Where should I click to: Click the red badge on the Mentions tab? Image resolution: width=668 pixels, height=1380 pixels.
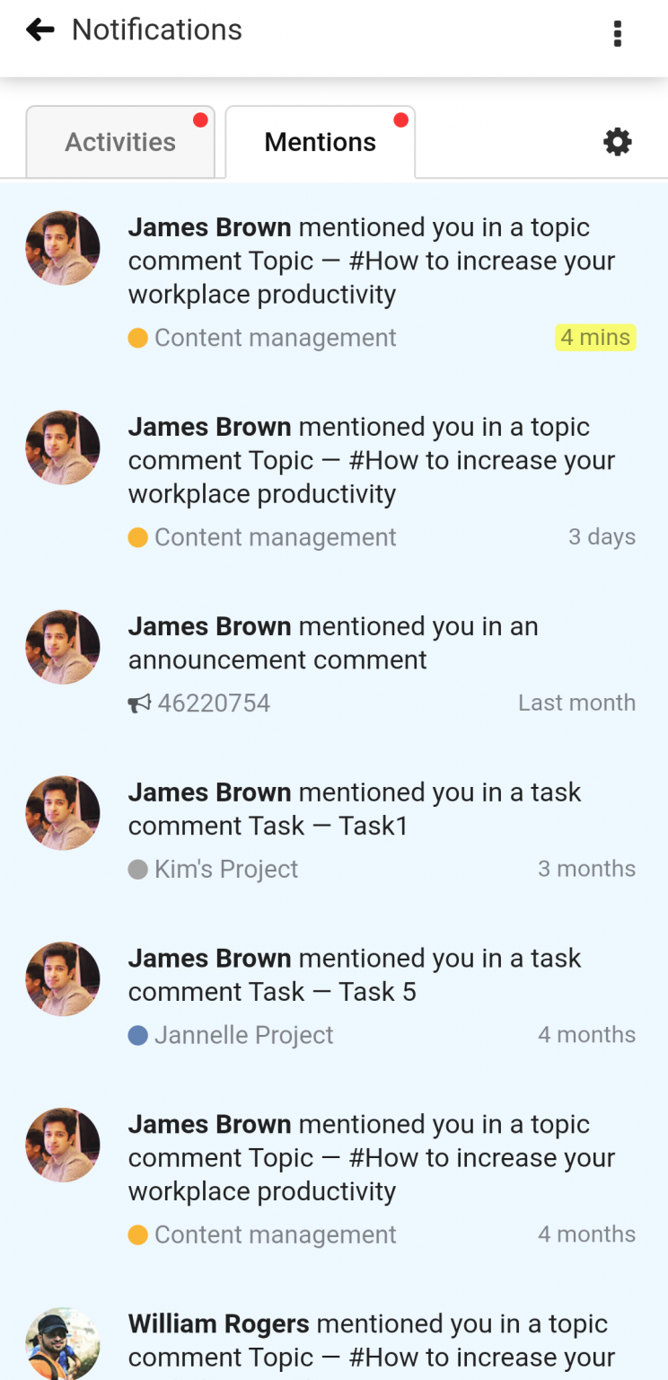tap(401, 119)
